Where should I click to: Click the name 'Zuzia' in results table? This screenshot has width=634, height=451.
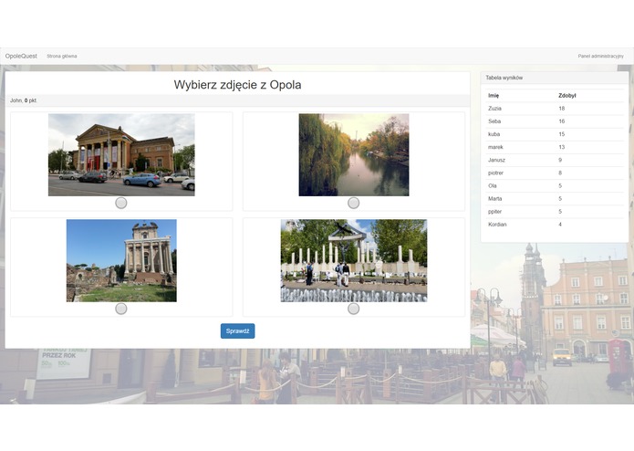point(494,109)
